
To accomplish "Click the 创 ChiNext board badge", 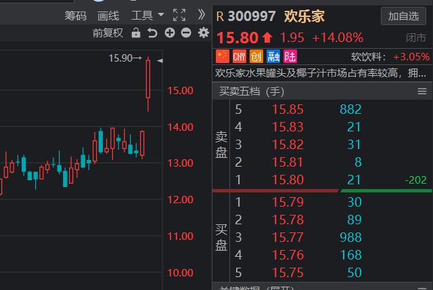I will [256, 56].
